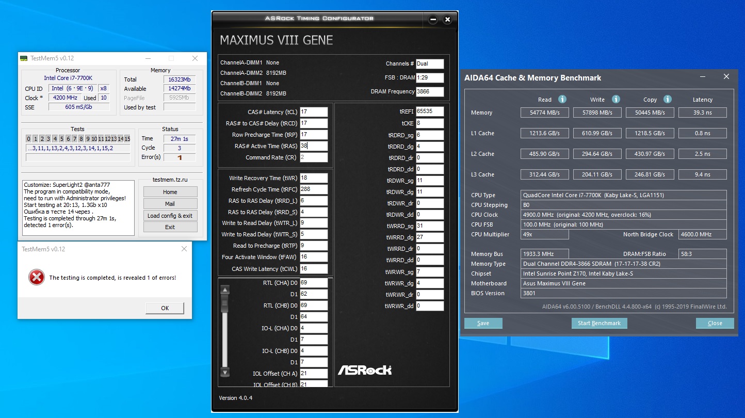This screenshot has width=745, height=418.
Task: Click the scroll down arrow in ASRock Timing Configurator
Action: (x=224, y=372)
